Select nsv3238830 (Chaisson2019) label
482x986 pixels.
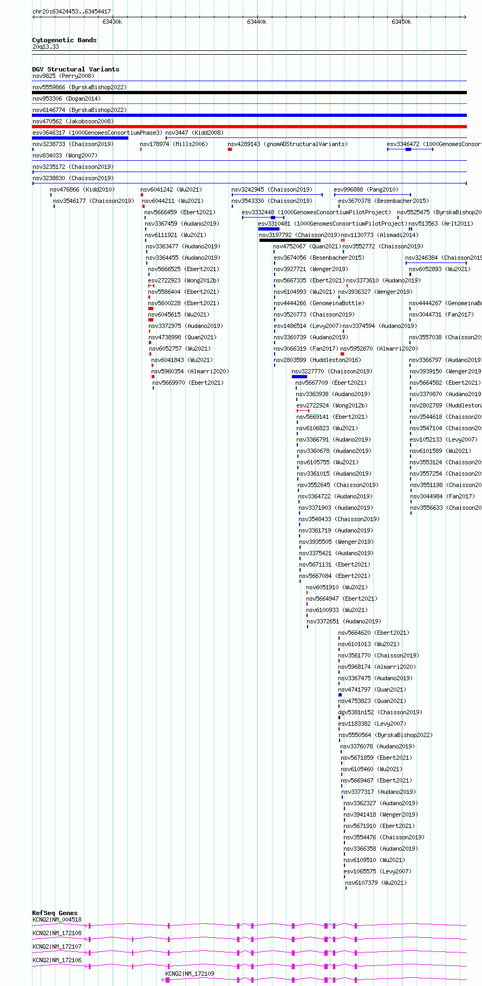point(73,178)
